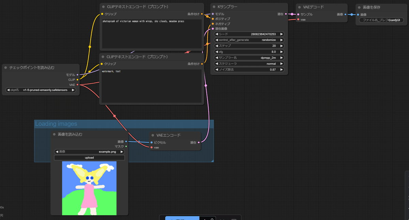Decrease cfg value with left arrow
The width and height of the screenshot is (409, 220).
pos(216,52)
